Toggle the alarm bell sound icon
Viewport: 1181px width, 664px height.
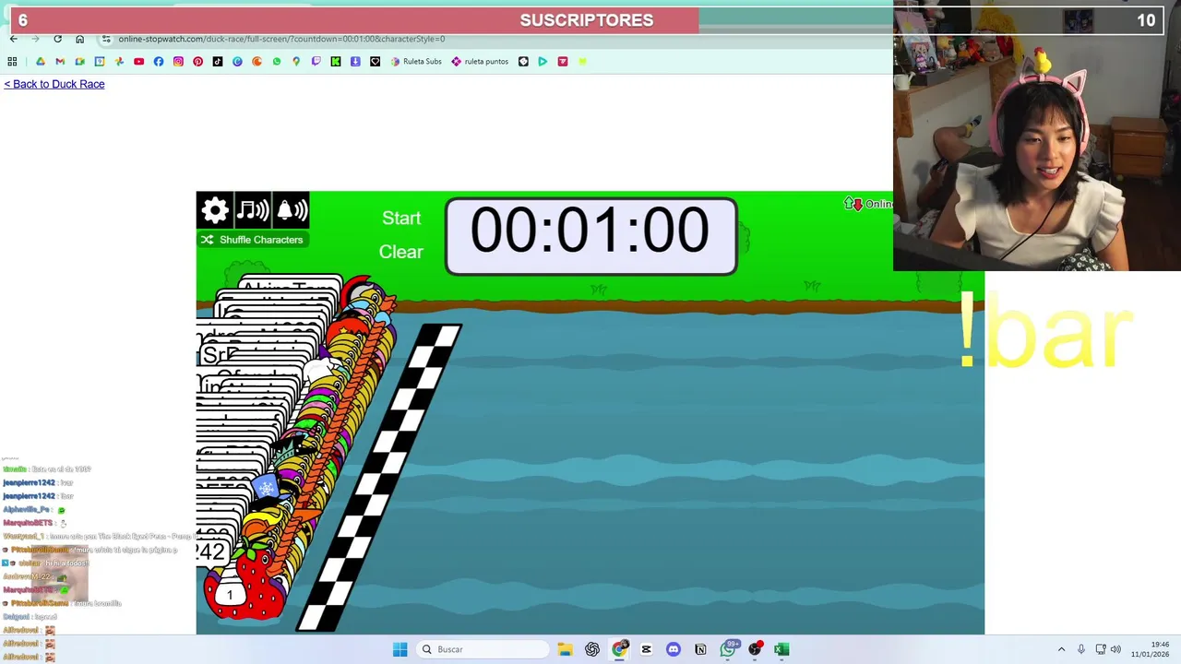coord(292,210)
